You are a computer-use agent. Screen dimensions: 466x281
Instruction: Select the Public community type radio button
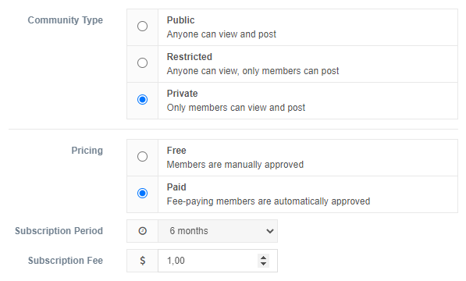[x=142, y=26]
